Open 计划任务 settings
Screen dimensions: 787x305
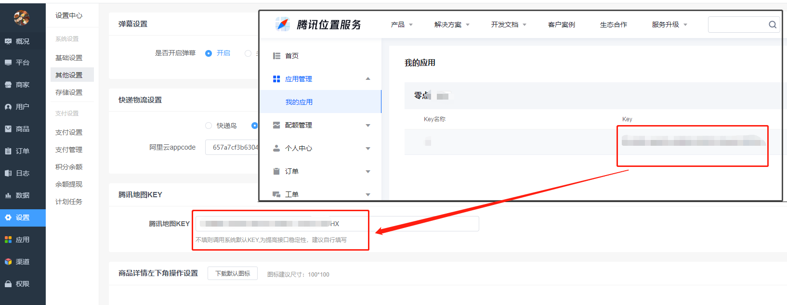(x=69, y=202)
